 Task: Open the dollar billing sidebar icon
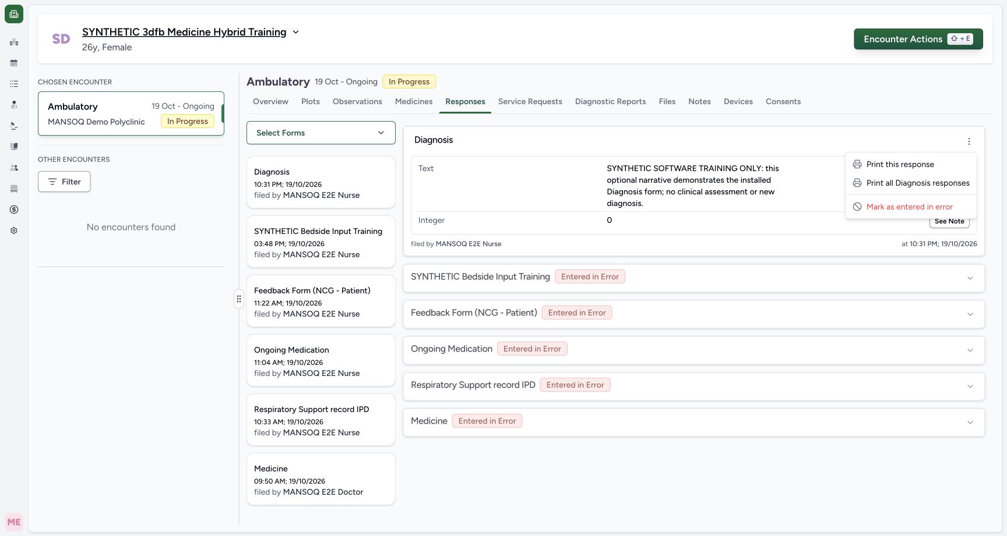click(x=14, y=210)
